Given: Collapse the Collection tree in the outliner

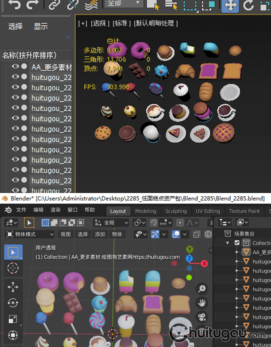Looking at the screenshot, I should 228,243.
